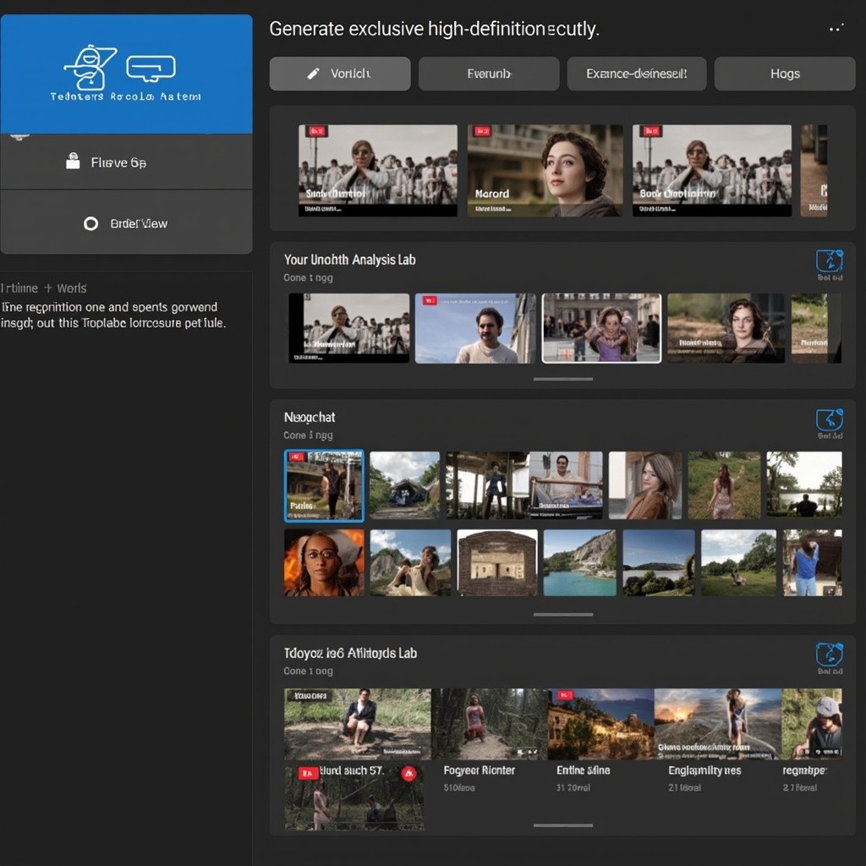866x866 pixels.
Task: Click the pencil icon on the Vorticlt tab
Action: [x=313, y=74]
